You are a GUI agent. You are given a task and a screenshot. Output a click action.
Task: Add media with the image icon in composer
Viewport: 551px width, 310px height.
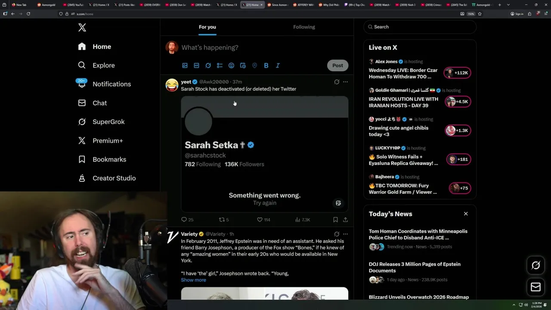click(x=185, y=65)
